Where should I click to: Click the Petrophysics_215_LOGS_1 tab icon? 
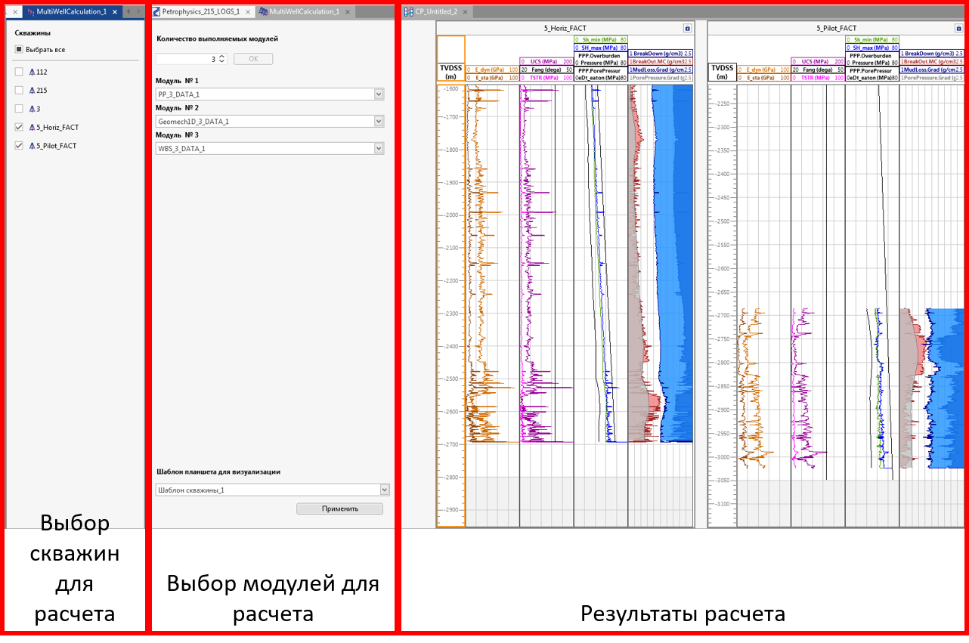[157, 12]
